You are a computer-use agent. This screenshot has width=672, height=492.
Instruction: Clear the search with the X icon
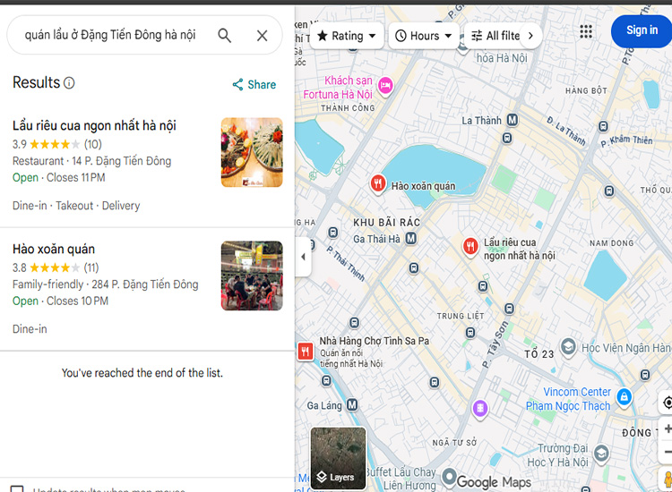[262, 36]
